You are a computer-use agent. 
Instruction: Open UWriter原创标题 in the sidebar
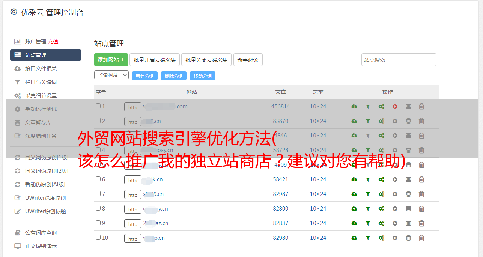point(45,211)
